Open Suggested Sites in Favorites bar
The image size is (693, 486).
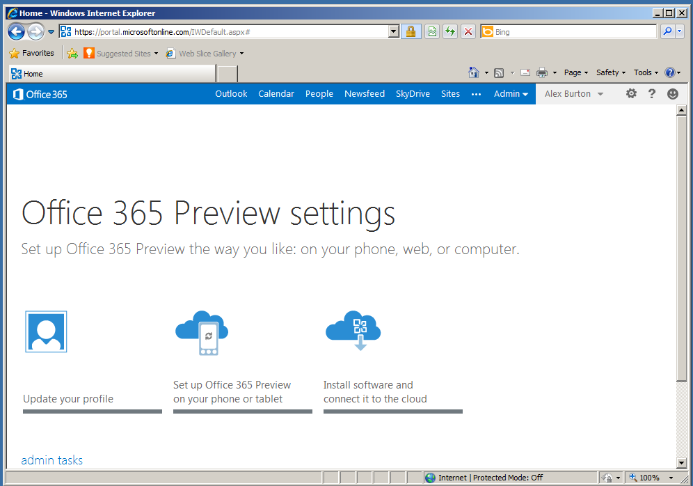(120, 54)
